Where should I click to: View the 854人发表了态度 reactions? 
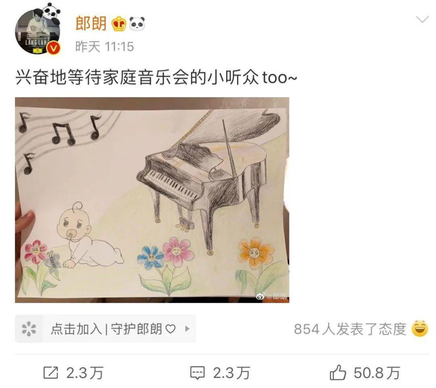(350, 329)
